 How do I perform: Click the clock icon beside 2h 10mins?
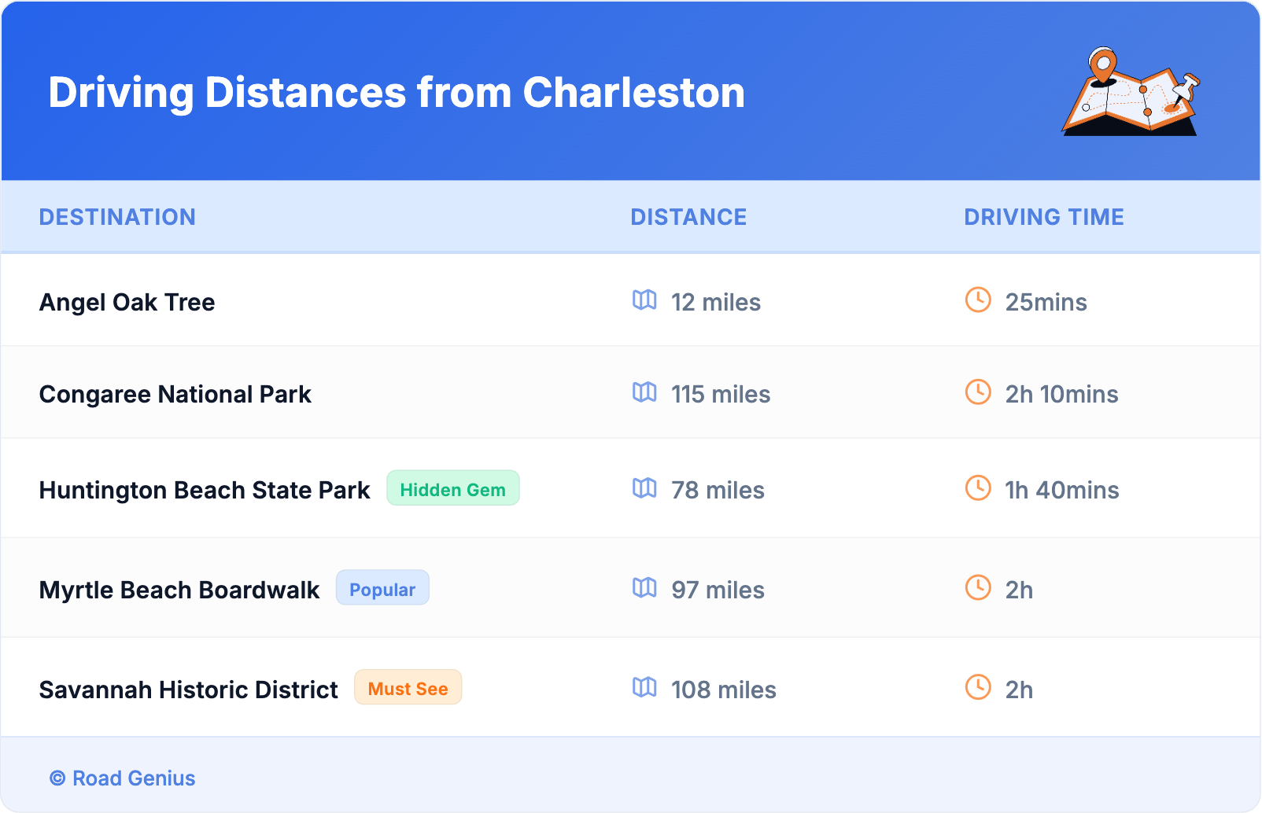978,392
